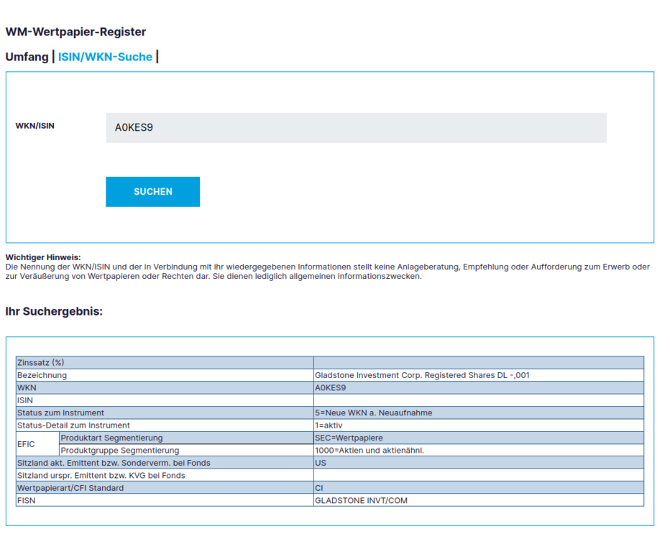Click the EFIC cell
This screenshot has height=539, width=670.
(37, 444)
